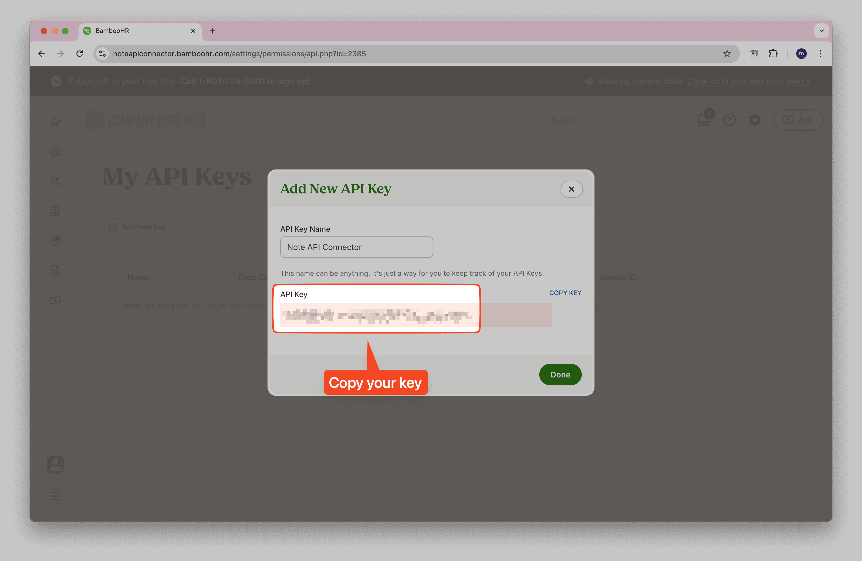Select the BambooHR browser tab
Image resolution: width=862 pixels, height=561 pixels.
click(x=139, y=31)
